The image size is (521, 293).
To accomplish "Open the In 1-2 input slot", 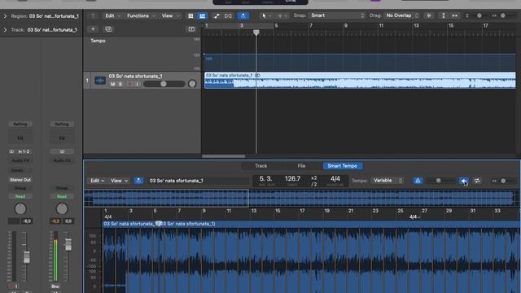I will (20, 151).
